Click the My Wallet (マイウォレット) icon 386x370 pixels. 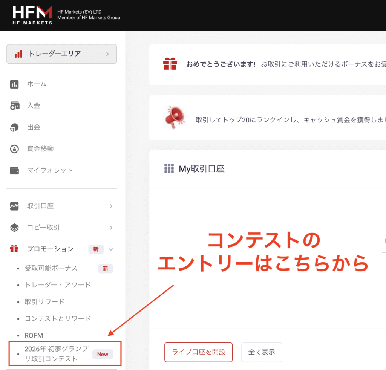pyautogui.click(x=14, y=170)
